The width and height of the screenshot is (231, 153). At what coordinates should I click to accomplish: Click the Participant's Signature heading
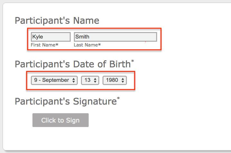click(66, 101)
